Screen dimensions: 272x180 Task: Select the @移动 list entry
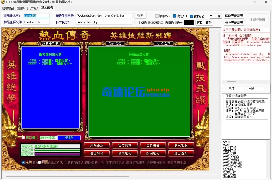point(226,145)
